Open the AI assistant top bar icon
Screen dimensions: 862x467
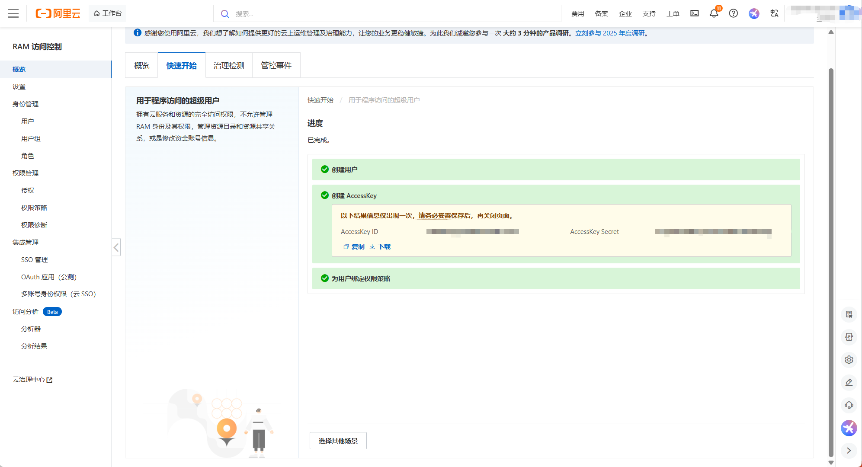point(754,13)
